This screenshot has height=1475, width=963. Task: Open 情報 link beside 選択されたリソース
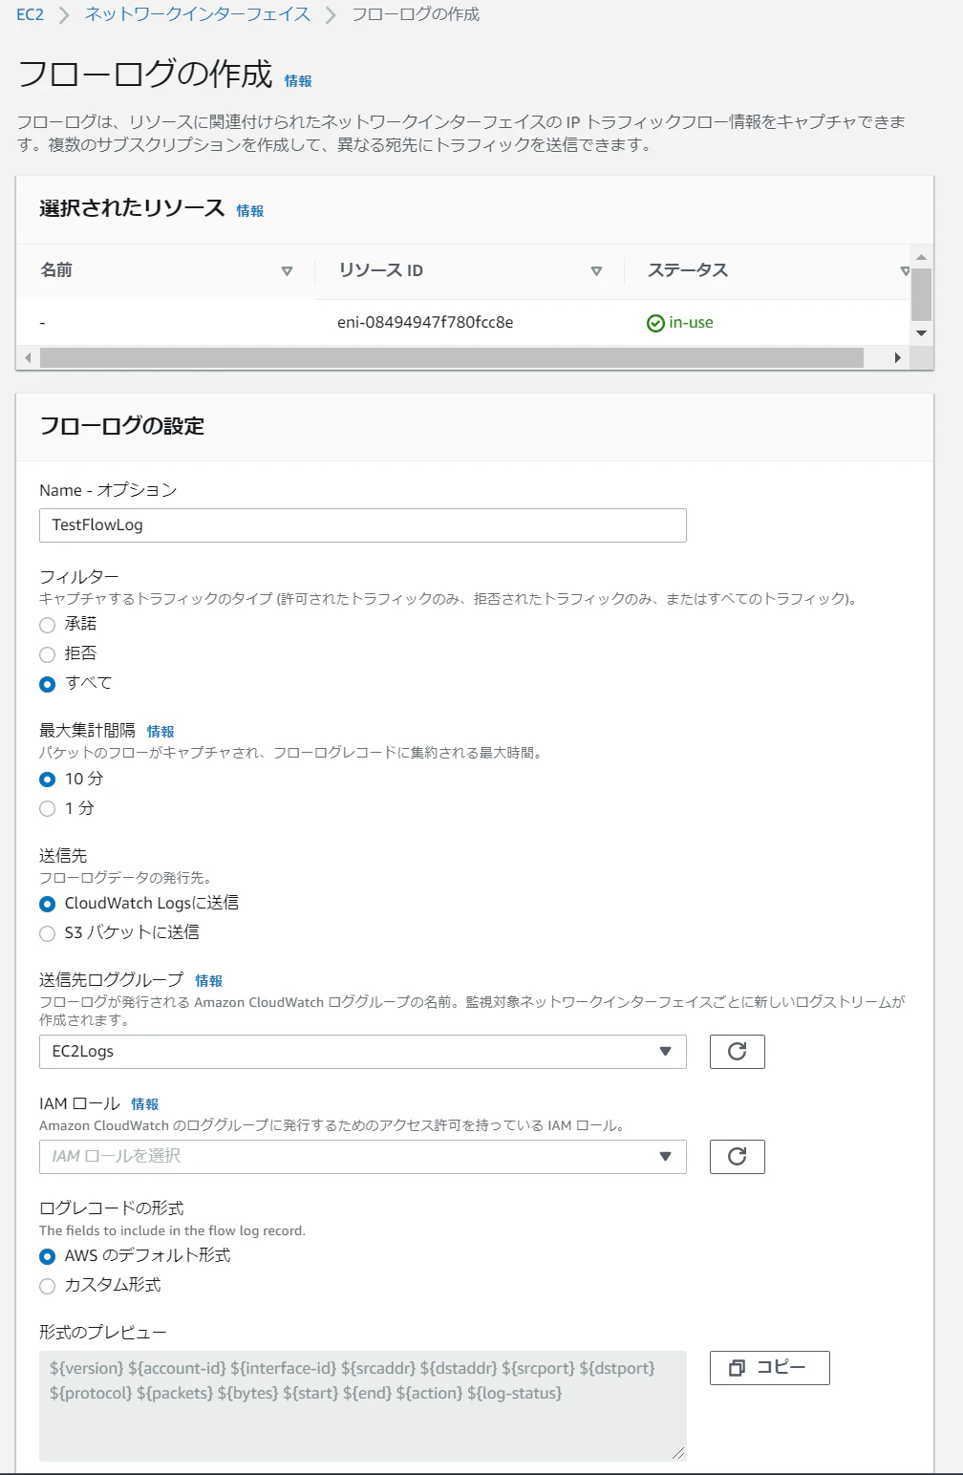[250, 211]
